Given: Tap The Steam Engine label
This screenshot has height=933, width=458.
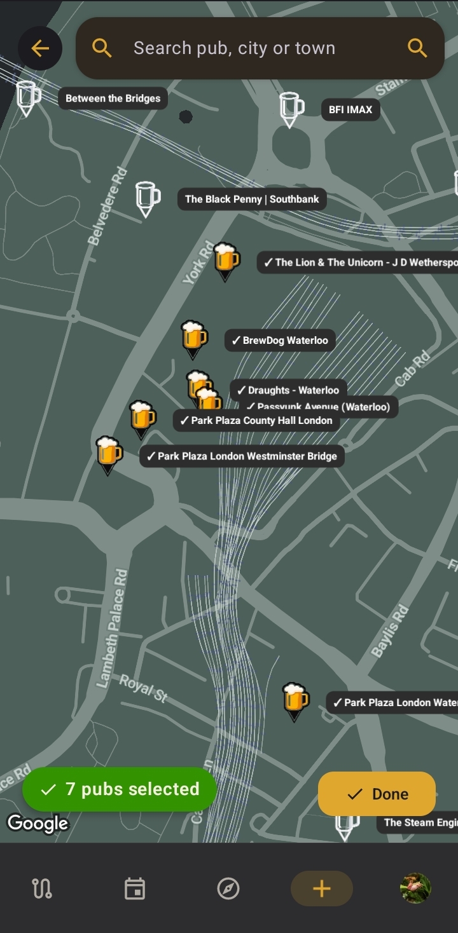Looking at the screenshot, I should [x=417, y=822].
